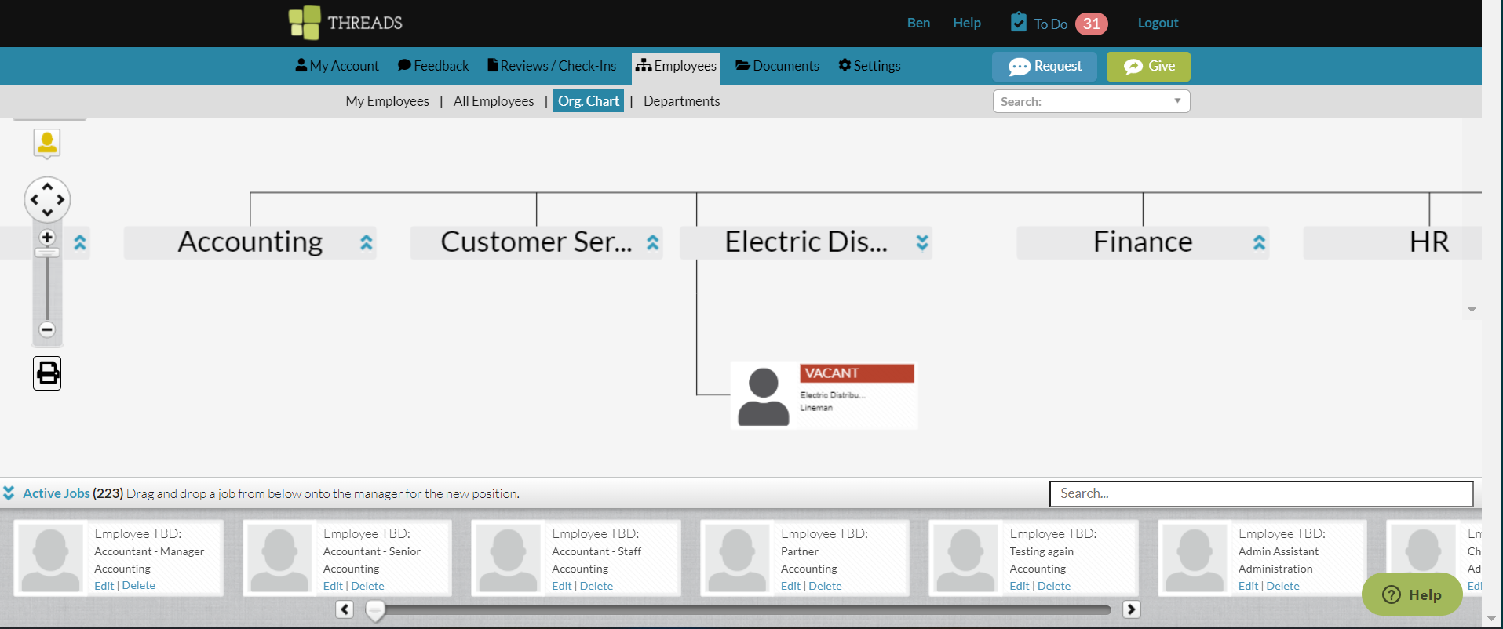
Task: Delete the Testing again job
Action: [1054, 586]
